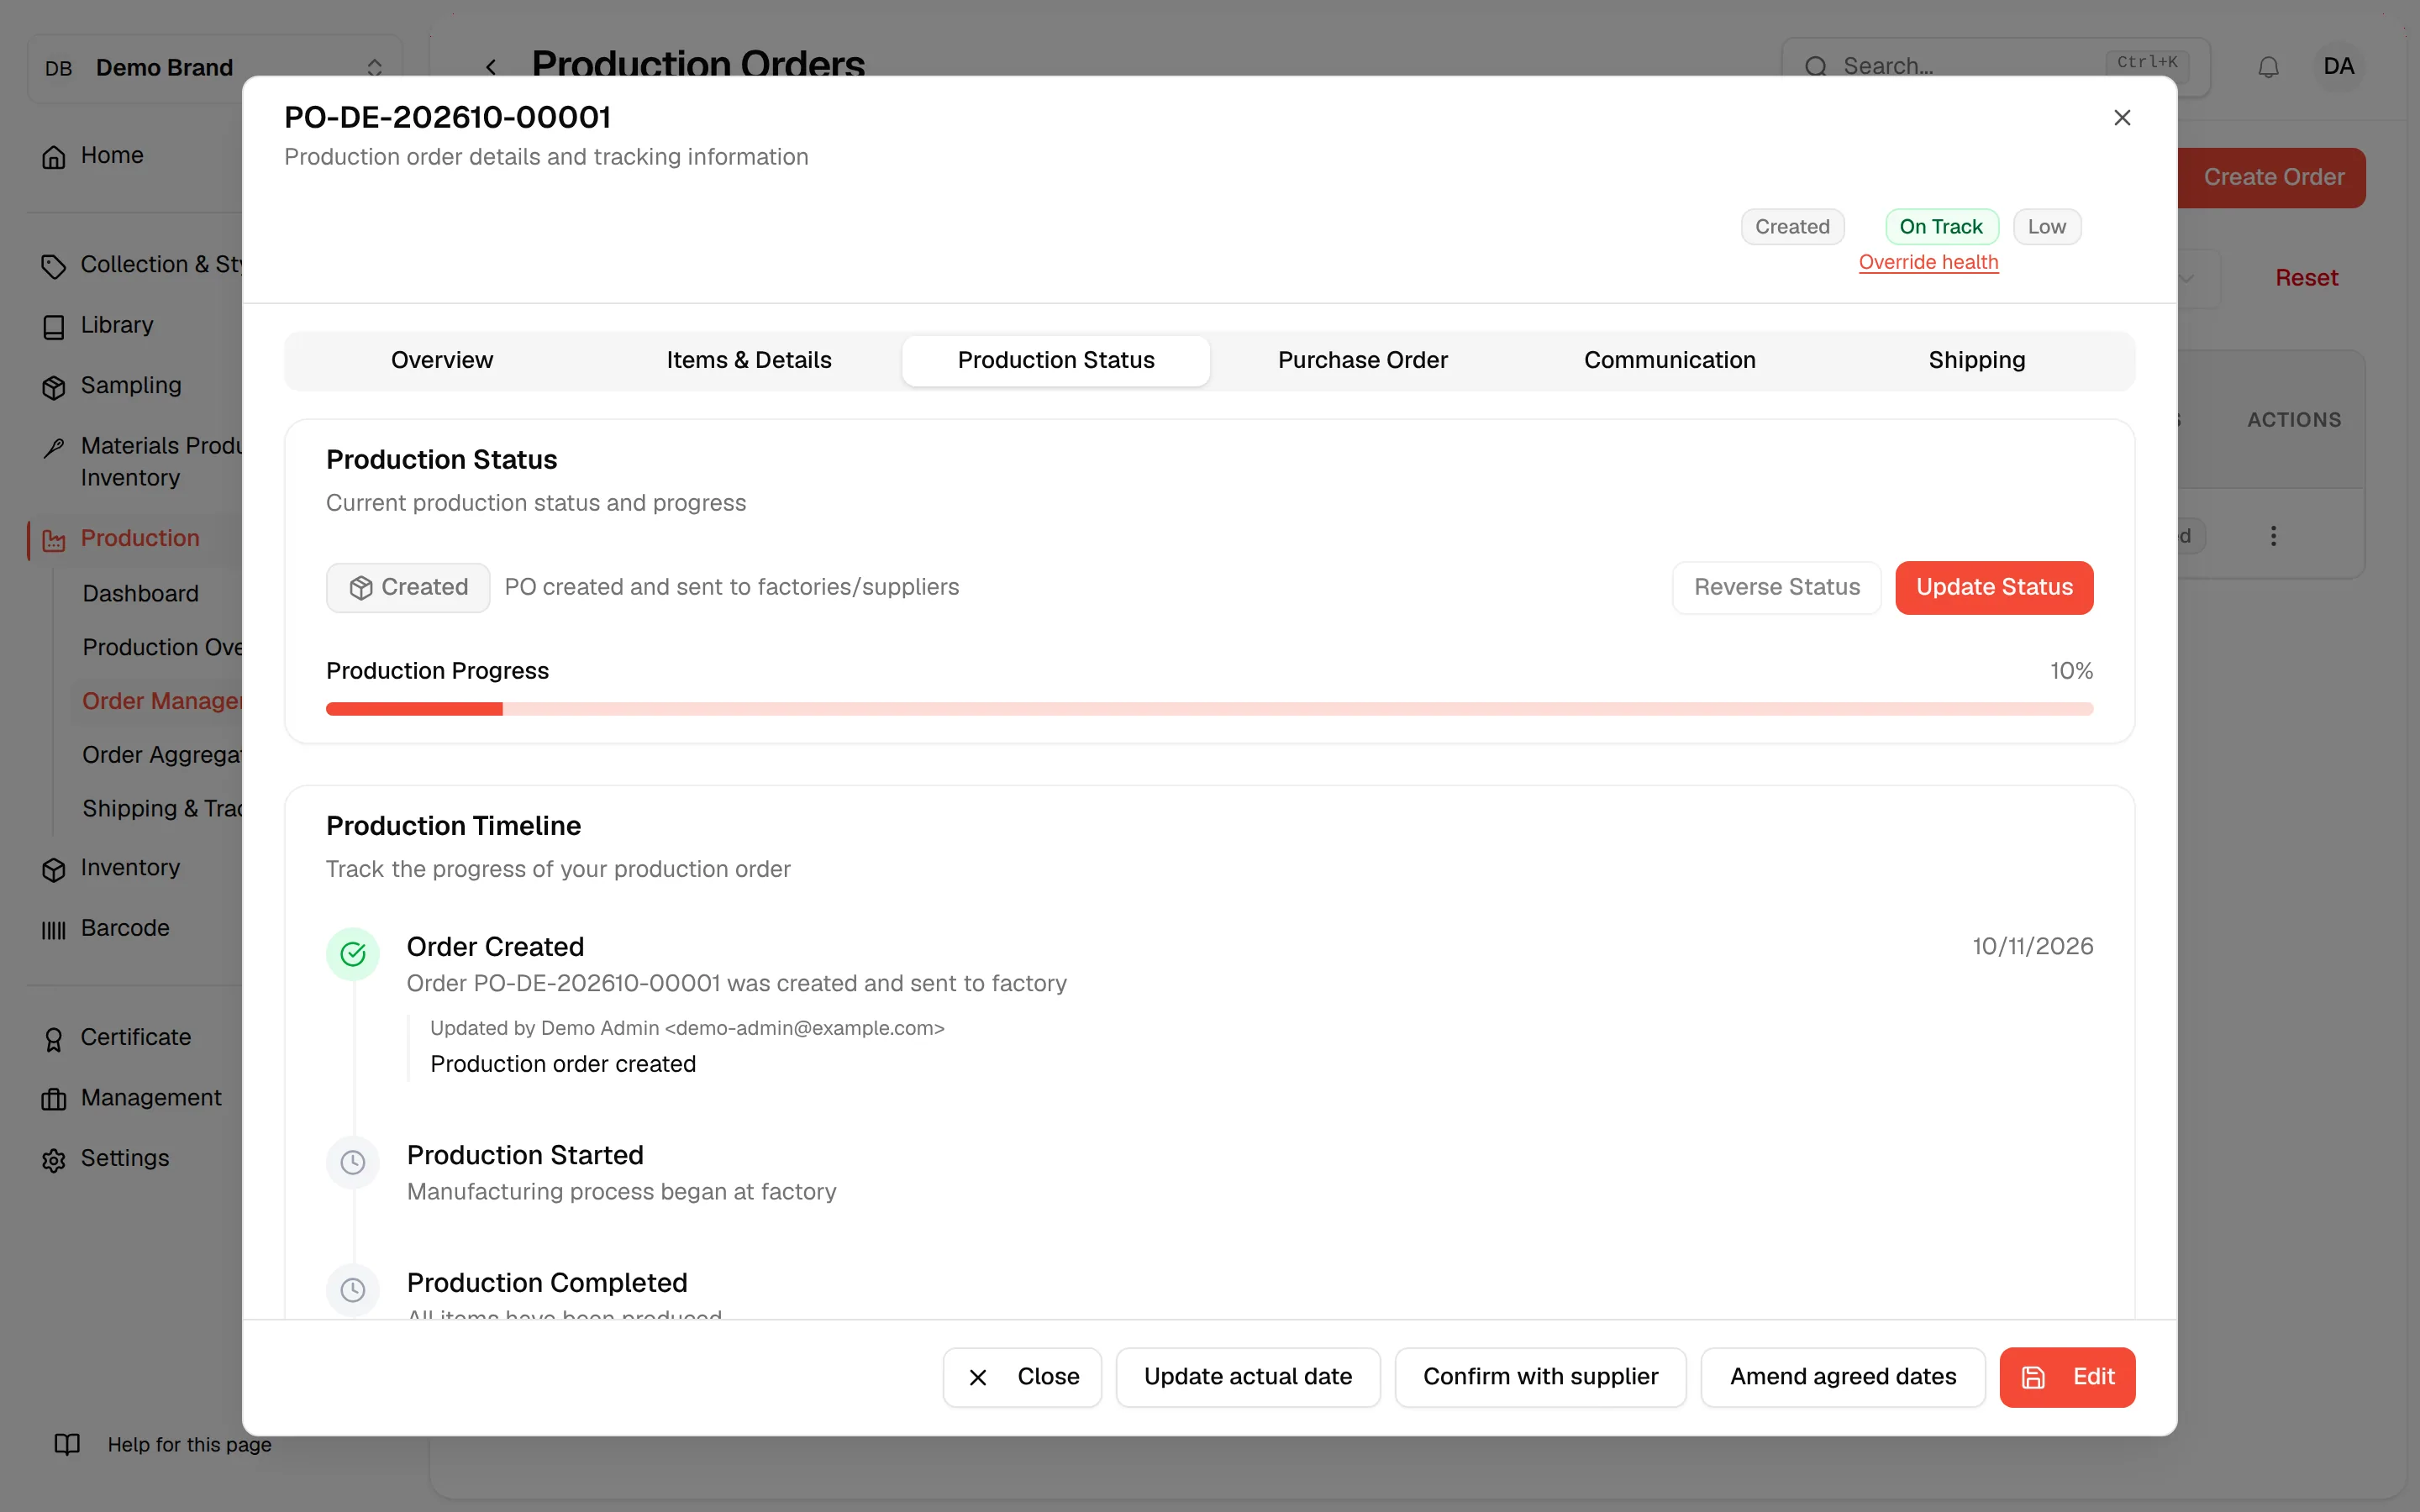Open the Items & Details tab
2420x1512 pixels.
(x=749, y=360)
